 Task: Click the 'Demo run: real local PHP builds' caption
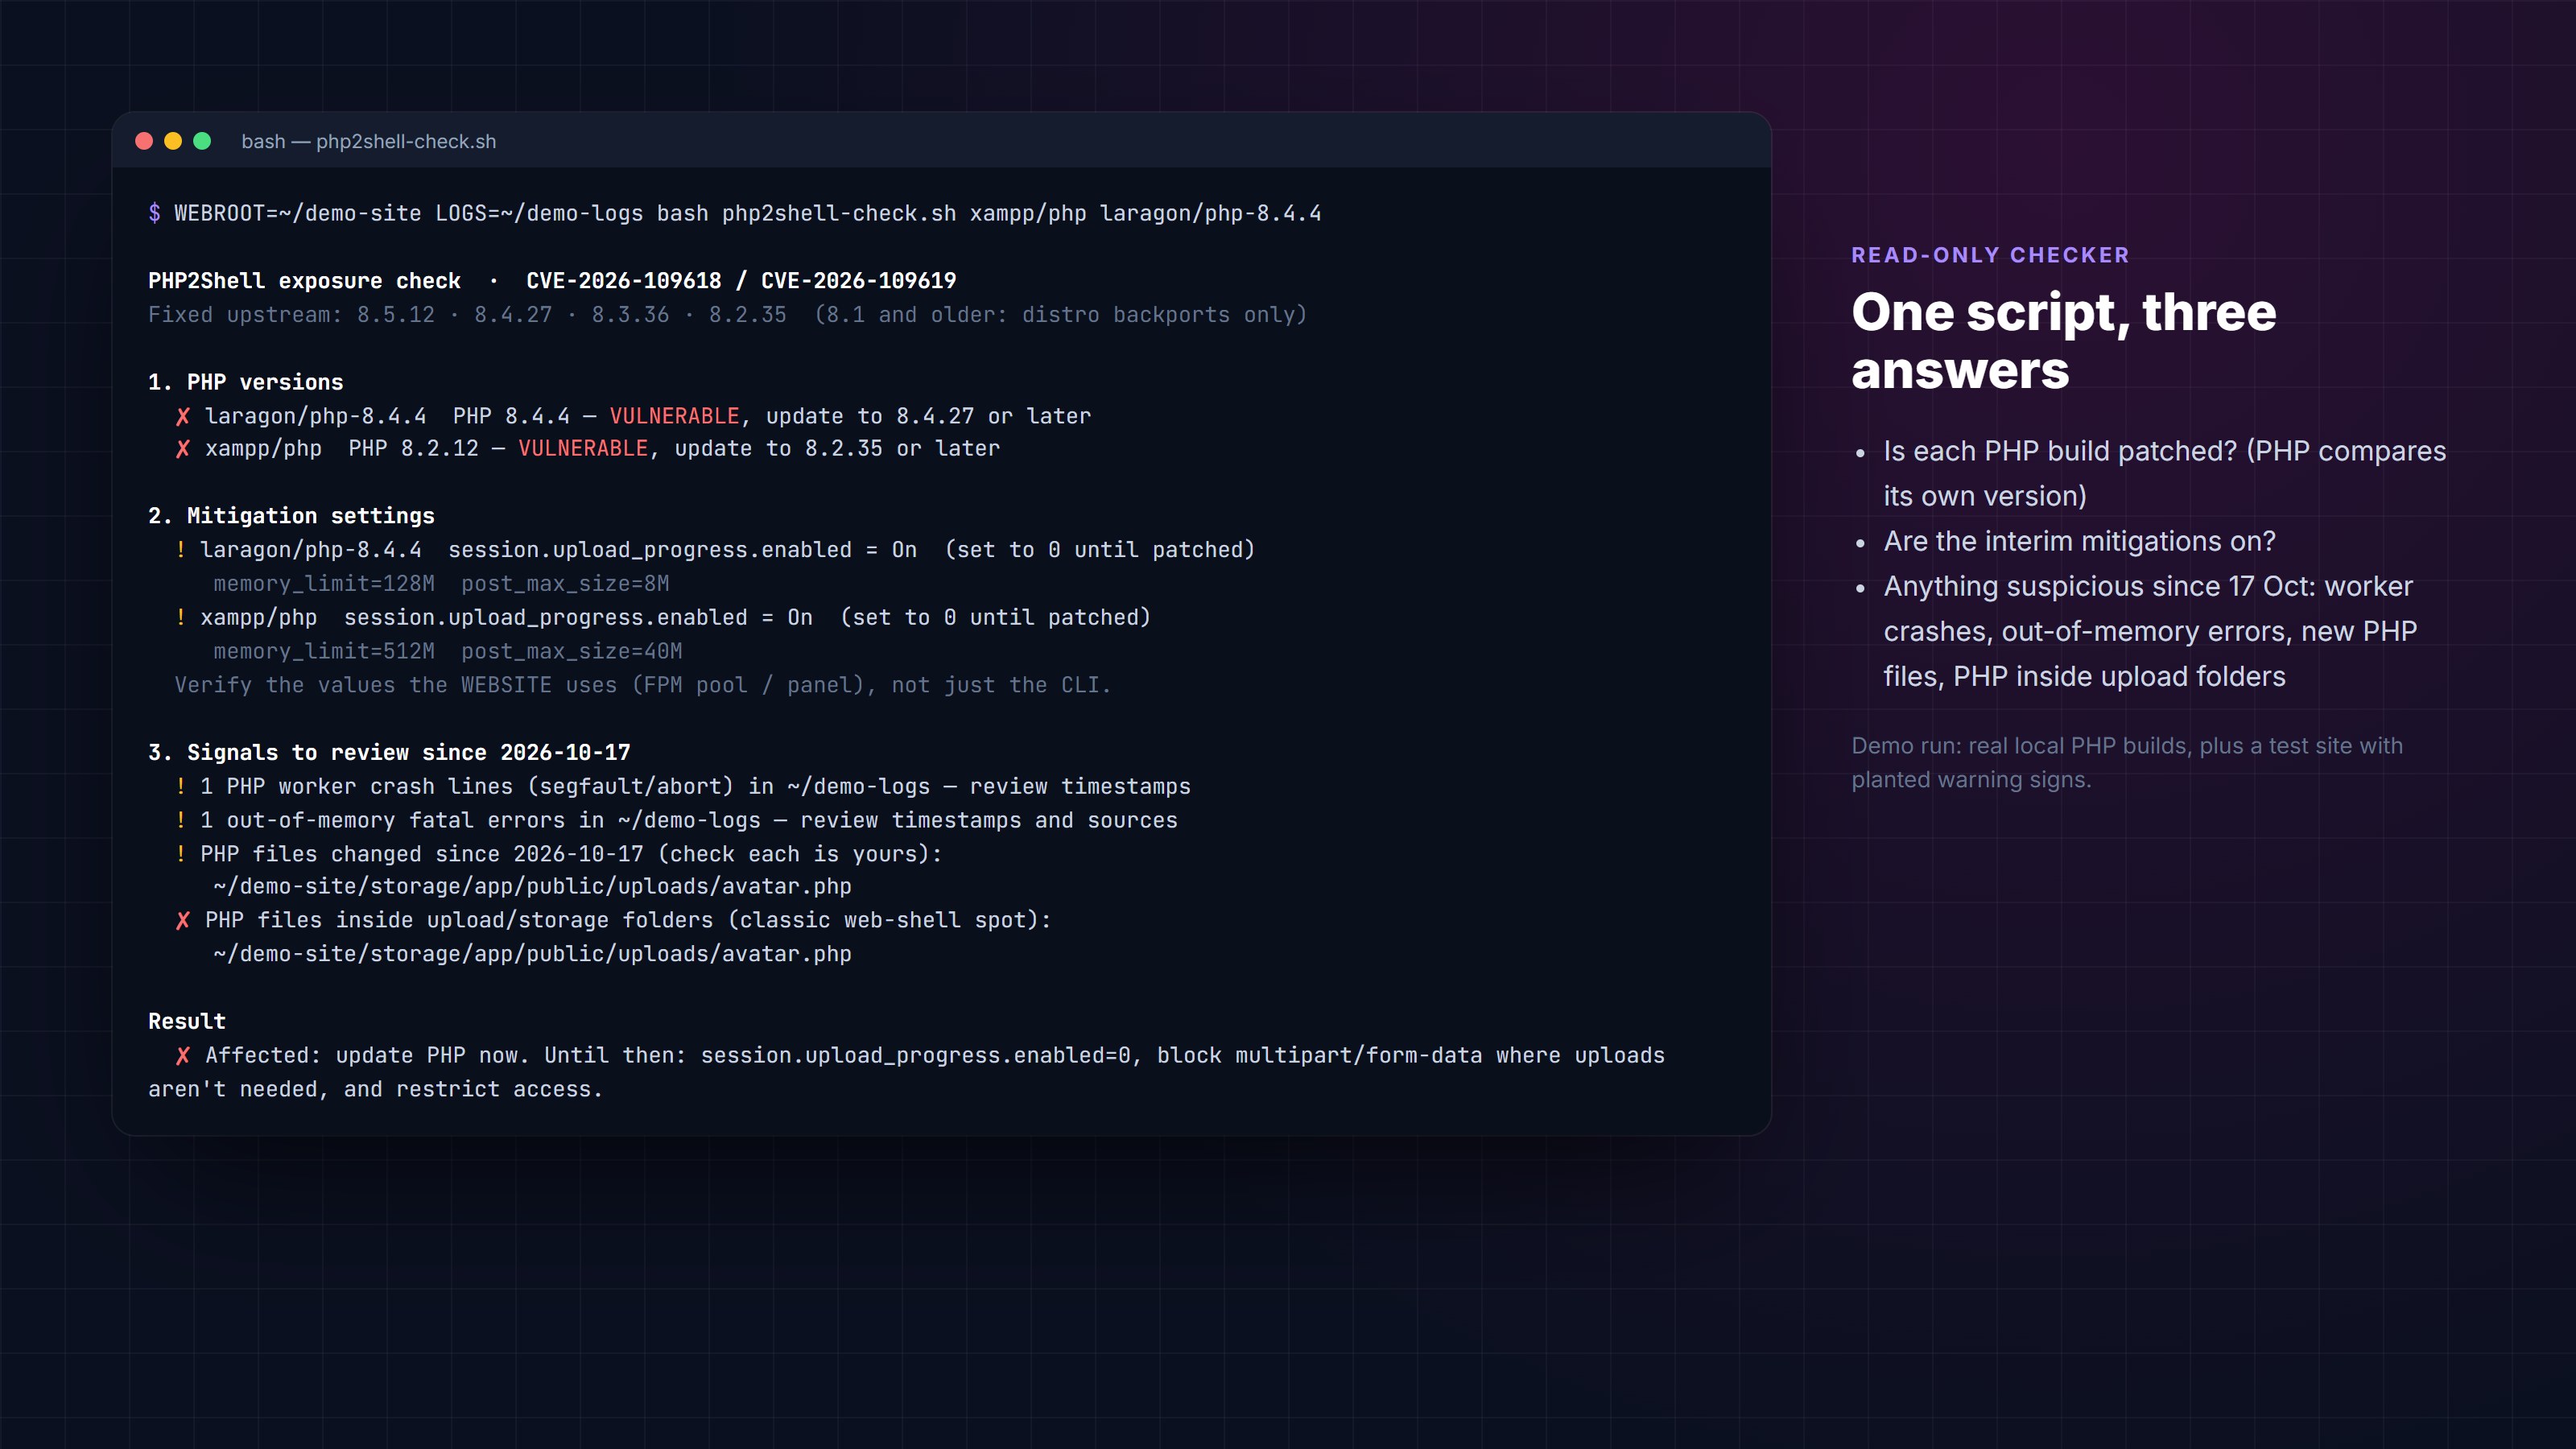click(x=2126, y=762)
